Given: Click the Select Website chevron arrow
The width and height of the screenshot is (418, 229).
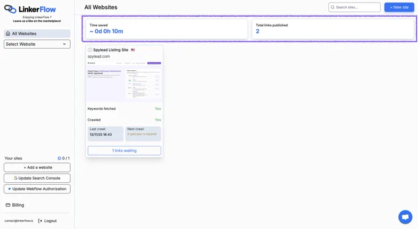Looking at the screenshot, I should (65, 44).
